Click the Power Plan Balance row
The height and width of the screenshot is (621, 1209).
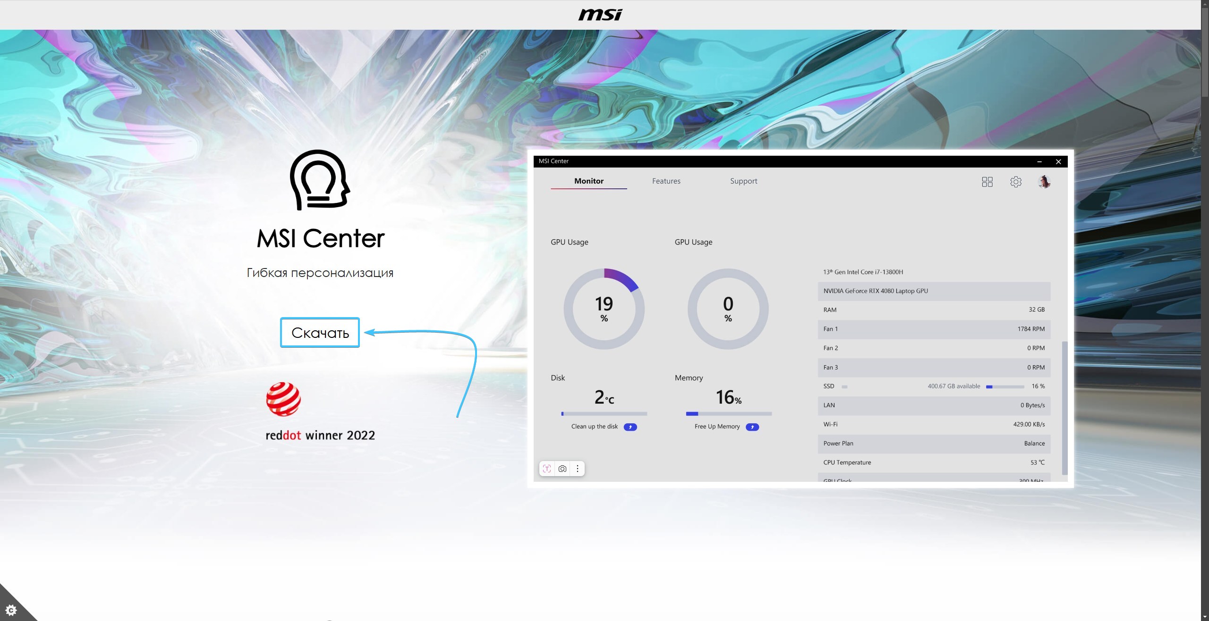pyautogui.click(x=934, y=444)
